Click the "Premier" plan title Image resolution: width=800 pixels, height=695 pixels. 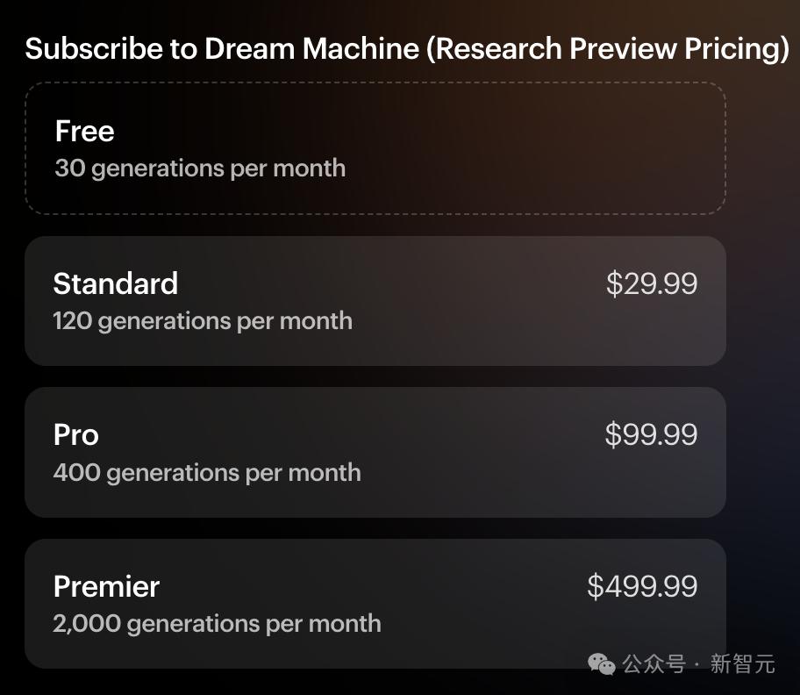(x=106, y=586)
